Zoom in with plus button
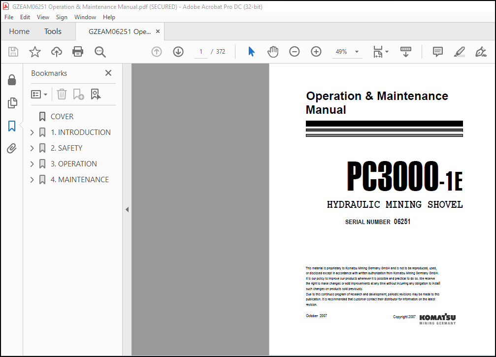The width and height of the screenshot is (496, 357). 316,52
